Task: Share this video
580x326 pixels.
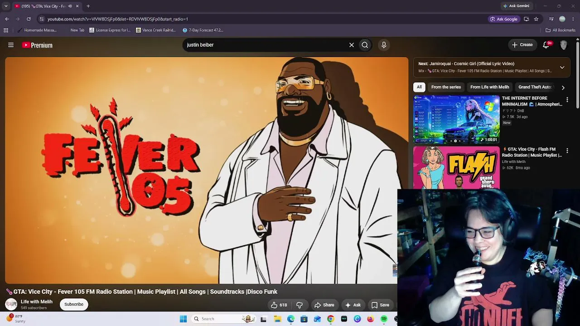Action: 324,305
